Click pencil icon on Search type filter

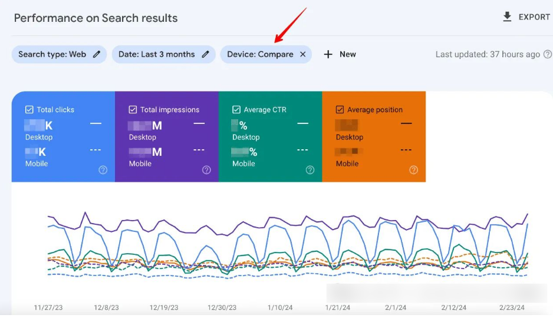point(97,54)
